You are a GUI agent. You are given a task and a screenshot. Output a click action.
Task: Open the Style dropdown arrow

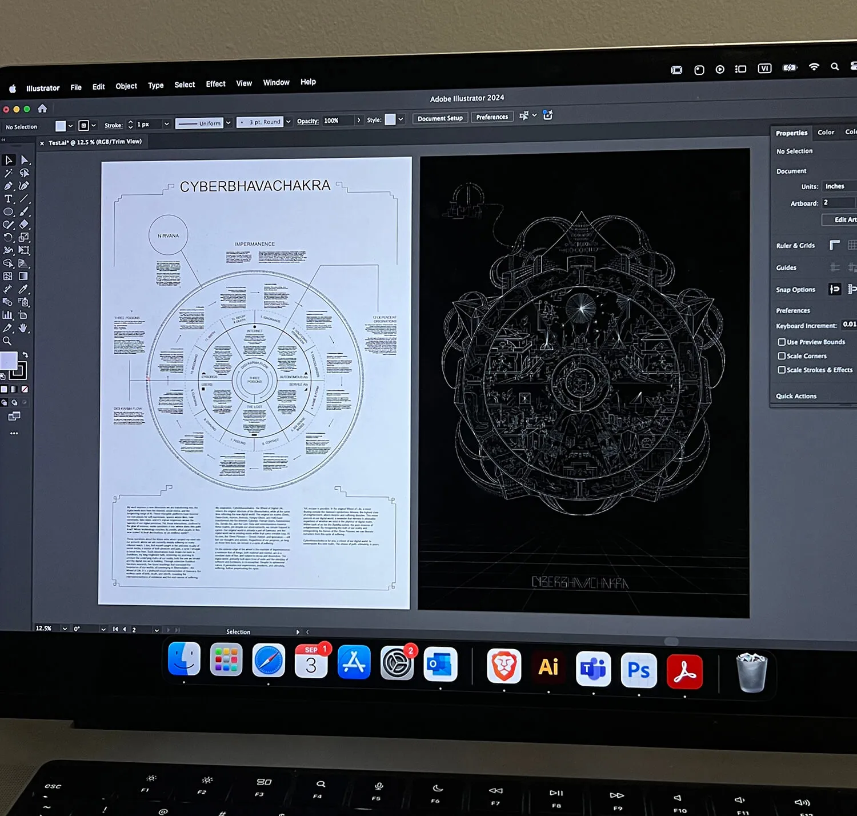click(401, 119)
